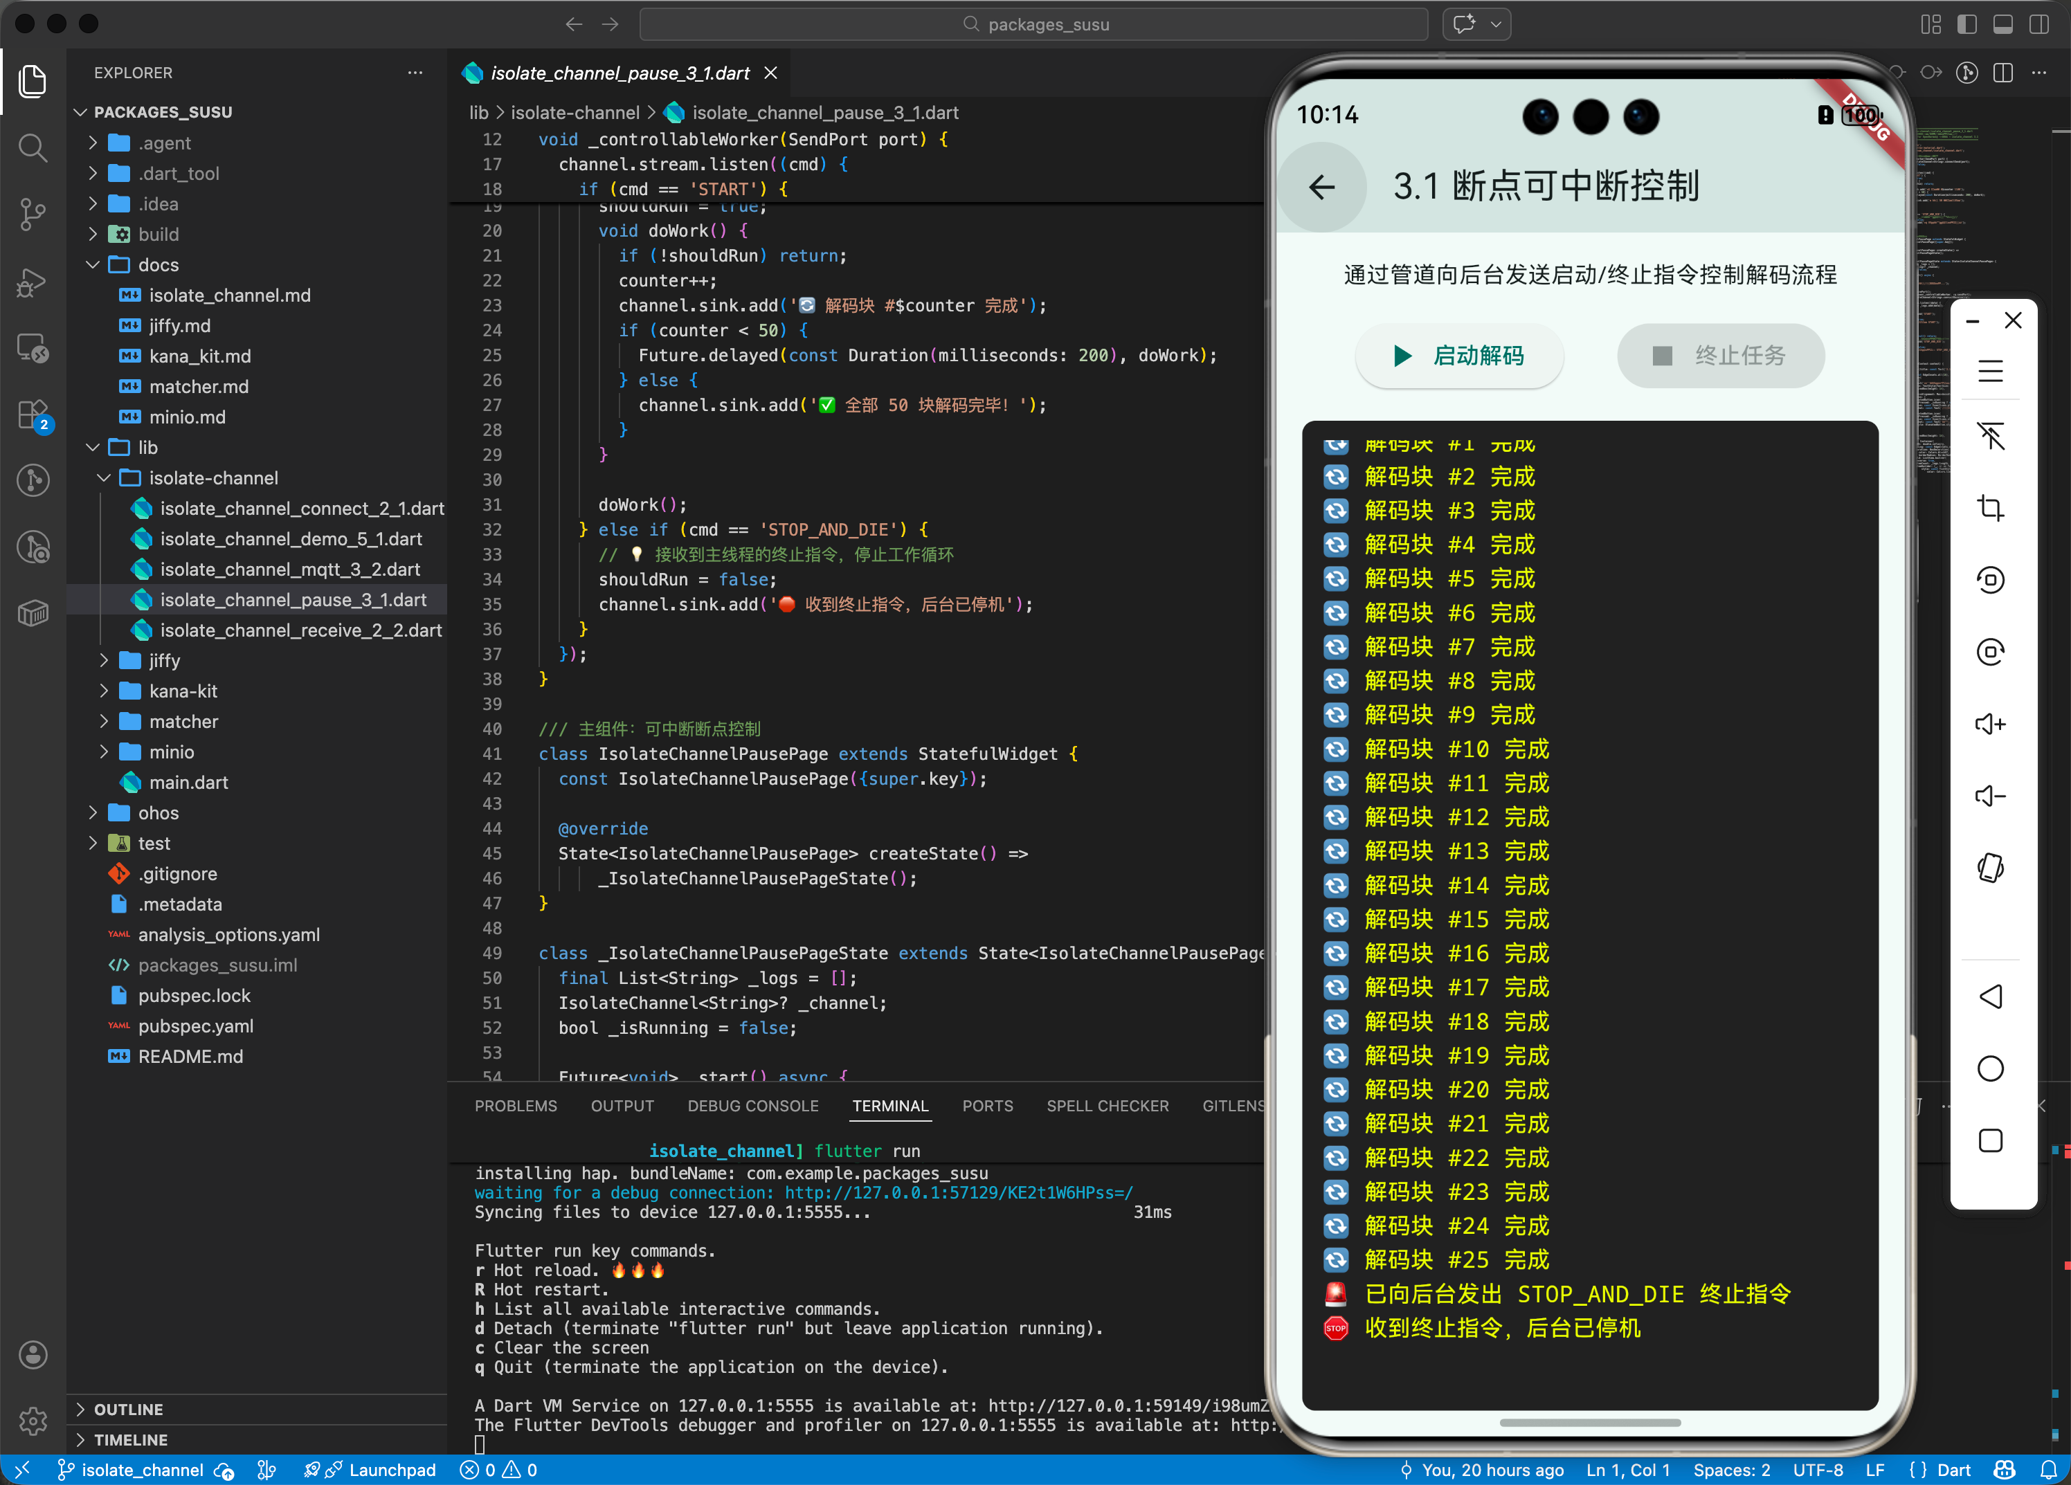
Task: Tap the back arrow in phone app bar
Action: point(1321,187)
